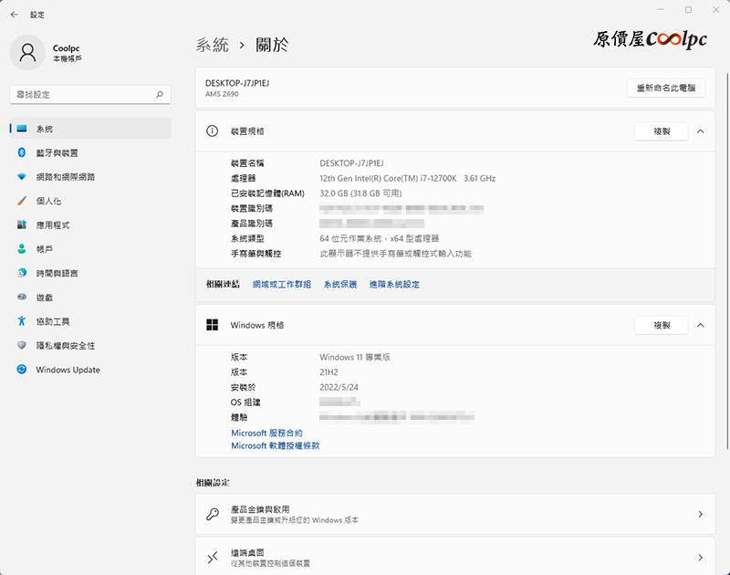Select version value 21H2
Viewport: 730px width, 575px height.
coord(328,372)
